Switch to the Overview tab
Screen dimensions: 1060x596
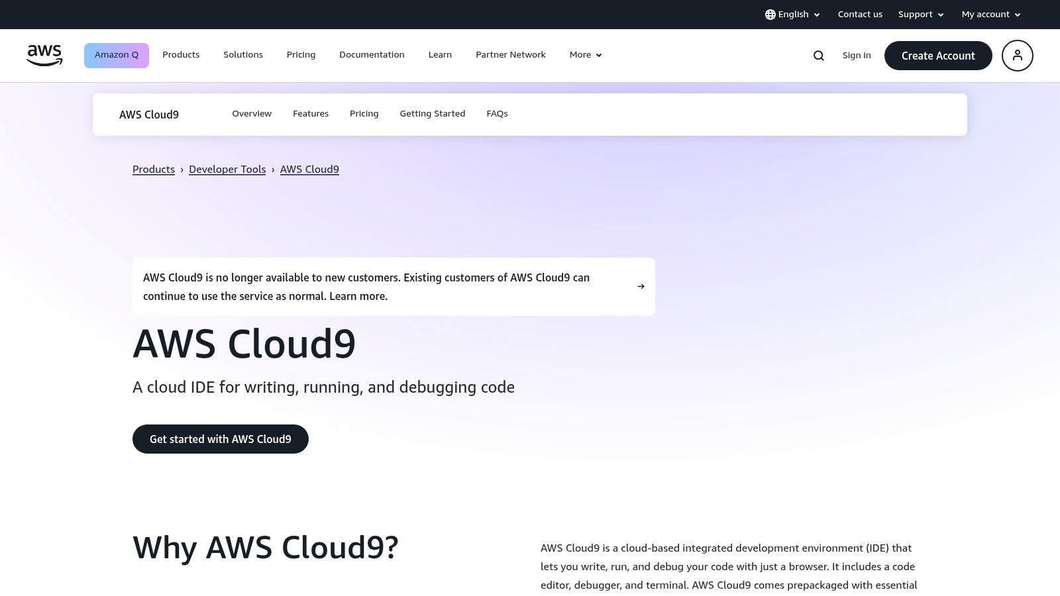coord(252,114)
